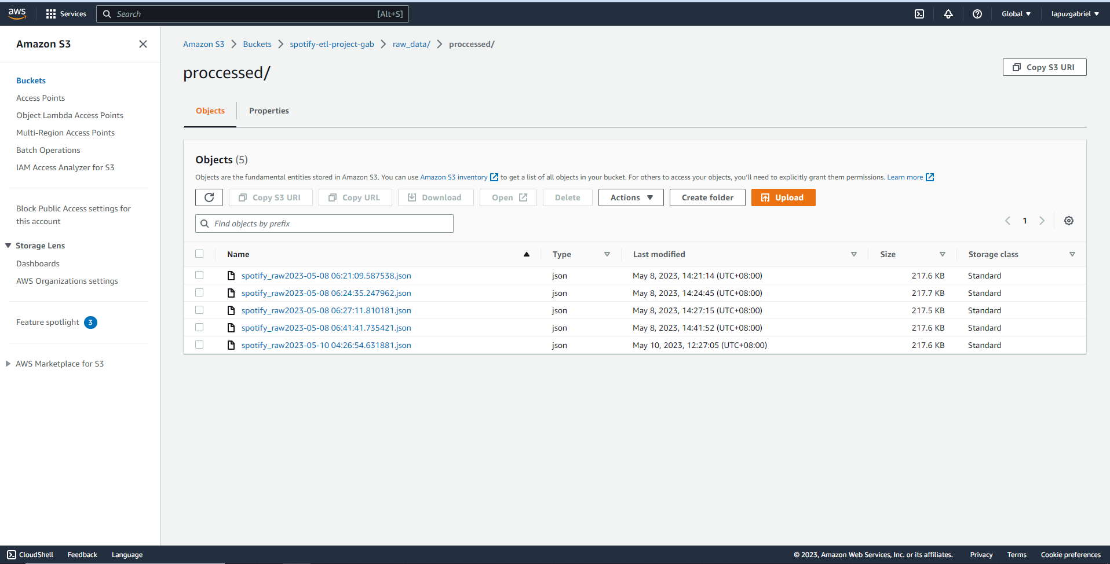This screenshot has height=564, width=1110.
Task: Click raw_data/ breadcrumb link
Action: click(411, 44)
